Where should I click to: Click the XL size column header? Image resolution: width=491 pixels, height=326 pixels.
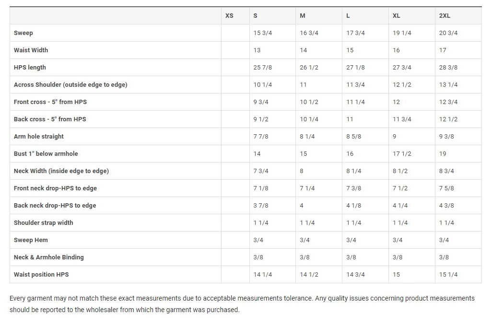pyautogui.click(x=396, y=16)
